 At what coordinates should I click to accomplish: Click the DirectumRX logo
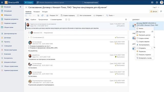[12, 2]
